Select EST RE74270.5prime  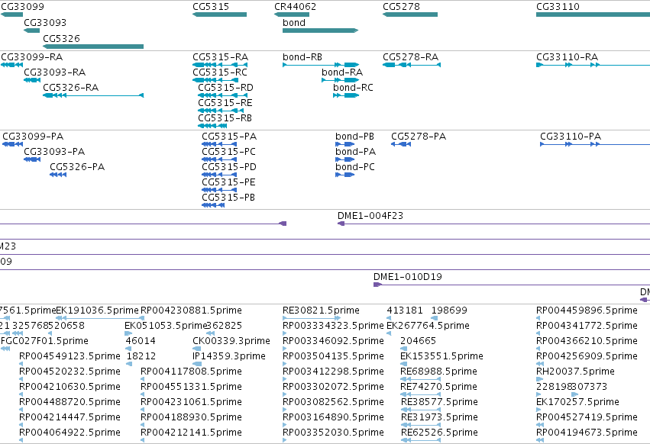438,387
